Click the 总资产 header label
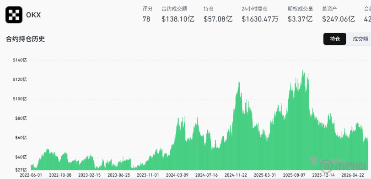371x179 pixels. click(x=329, y=9)
